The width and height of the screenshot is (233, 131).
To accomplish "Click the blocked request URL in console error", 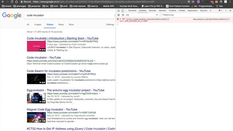I will (x=148, y=19).
